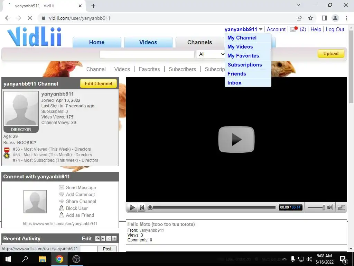
Task: Select Inbox from dropdown menu
Action: [x=248, y=83]
